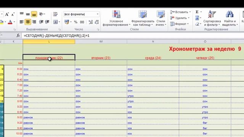The width and height of the screenshot is (244, 137).
Task: Click the Decrease Font Size icon
Action: pyautogui.click(x=13, y=14)
